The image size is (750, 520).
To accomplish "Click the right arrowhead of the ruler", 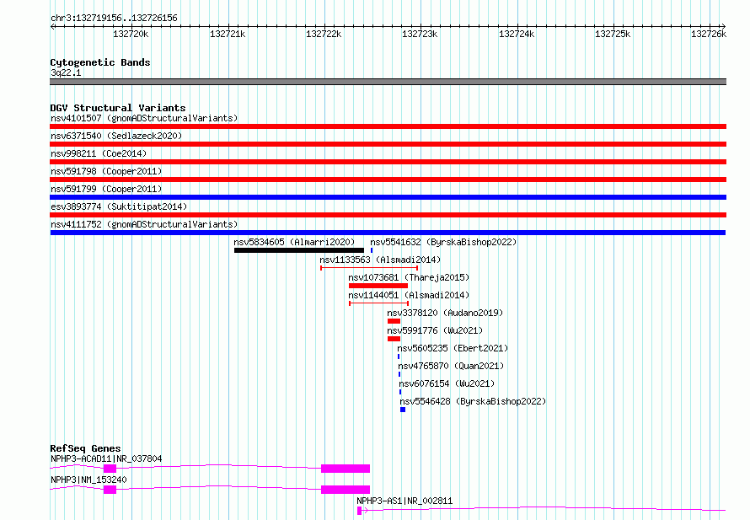I will point(724,26).
